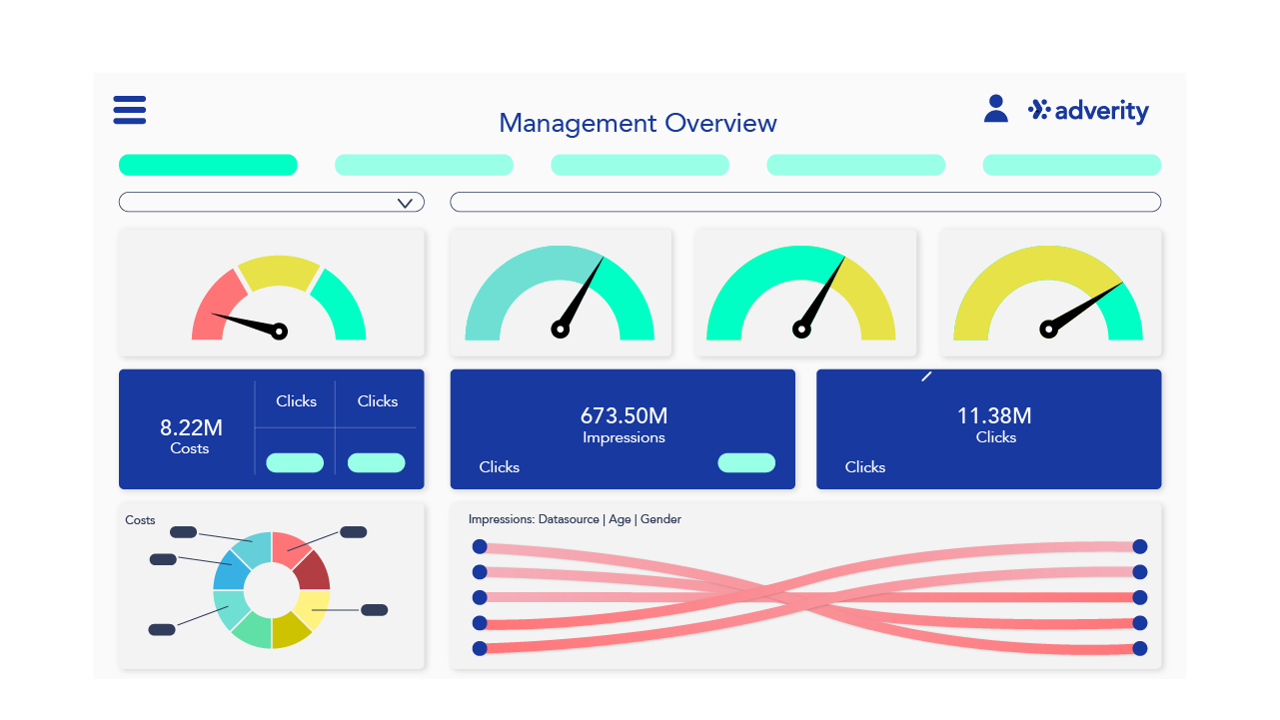
Task: Click the 673.50M impressions value
Action: pyautogui.click(x=624, y=415)
